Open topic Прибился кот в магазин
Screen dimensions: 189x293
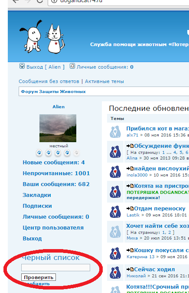click(x=158, y=129)
